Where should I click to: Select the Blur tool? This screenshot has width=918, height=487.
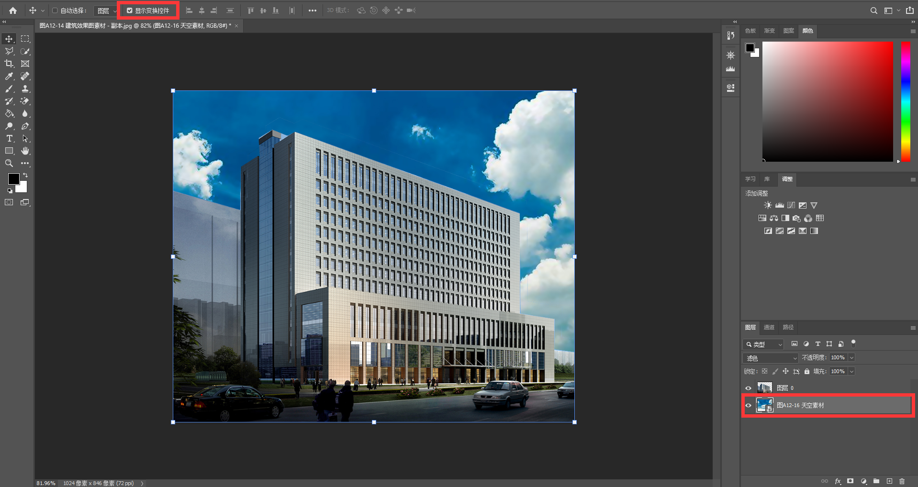25,113
